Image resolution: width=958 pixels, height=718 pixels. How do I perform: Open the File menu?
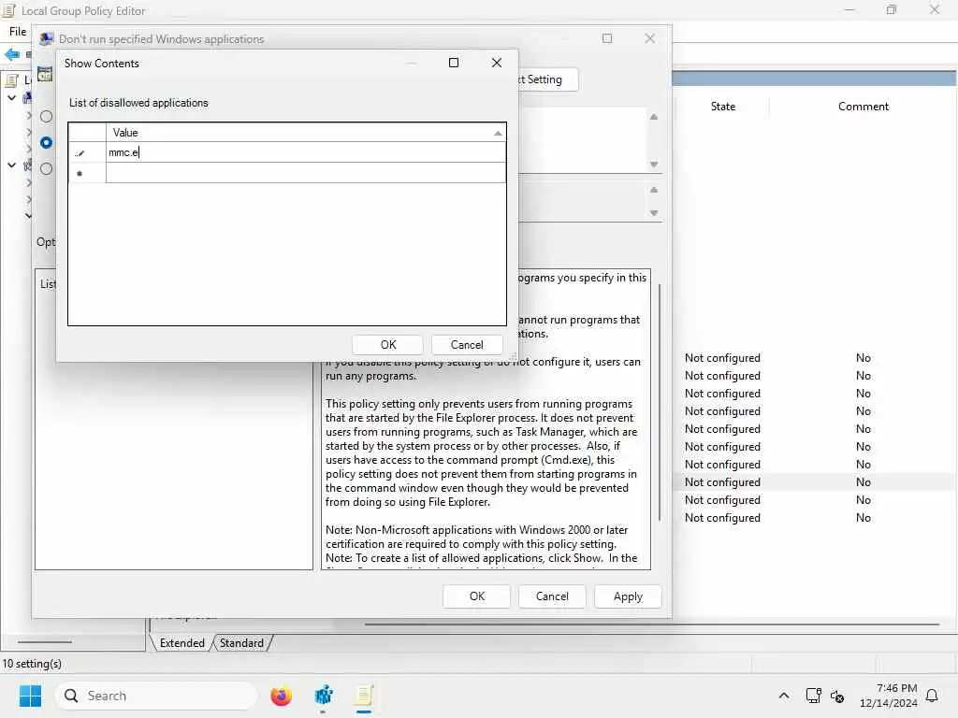(18, 31)
